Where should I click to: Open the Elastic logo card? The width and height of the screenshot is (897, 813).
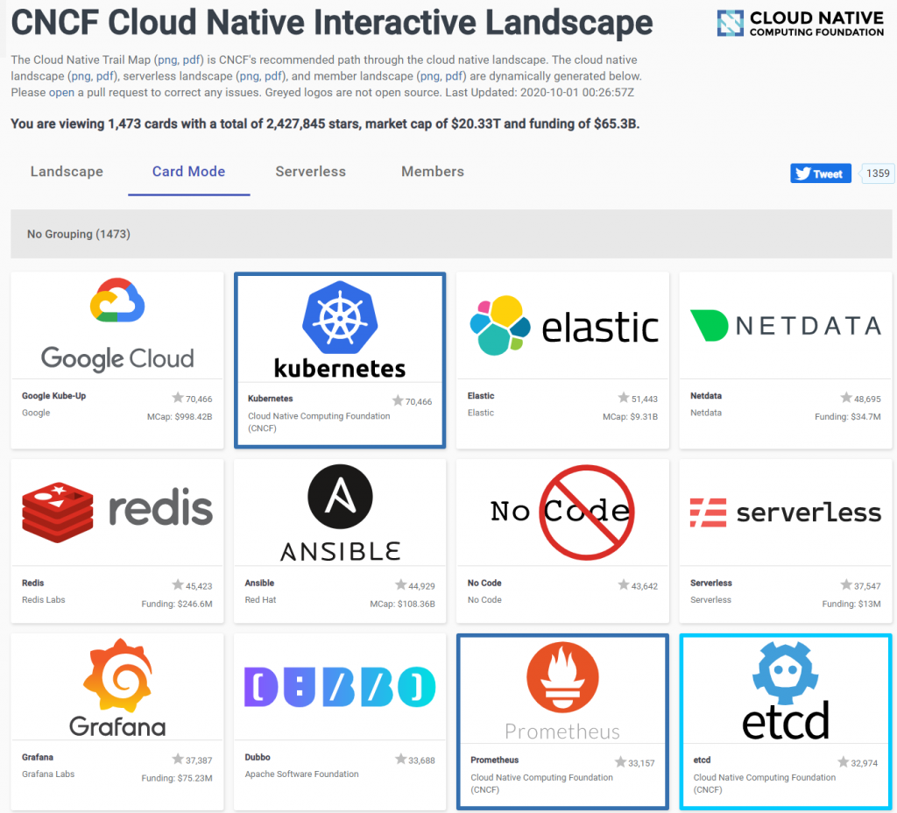point(563,327)
